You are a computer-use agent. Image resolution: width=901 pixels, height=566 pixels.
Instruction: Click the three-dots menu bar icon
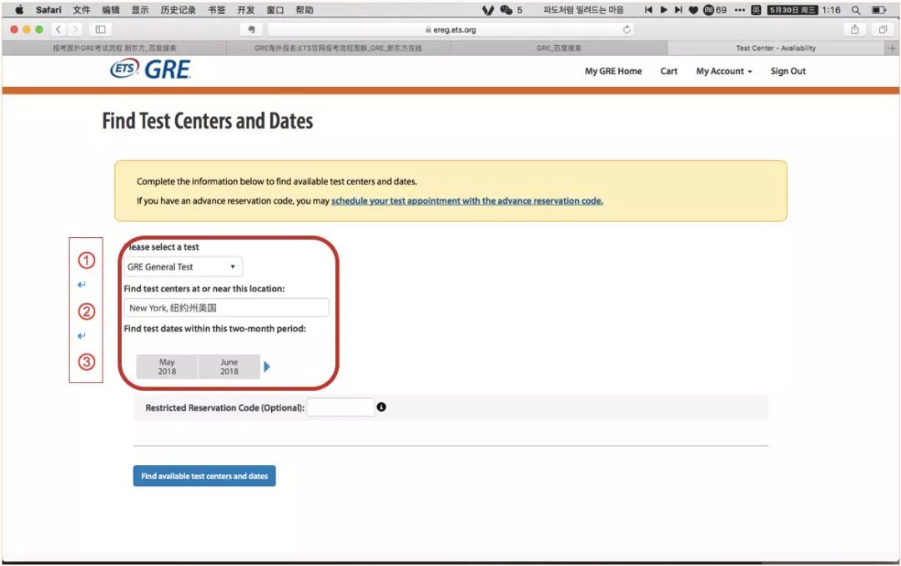pos(739,10)
